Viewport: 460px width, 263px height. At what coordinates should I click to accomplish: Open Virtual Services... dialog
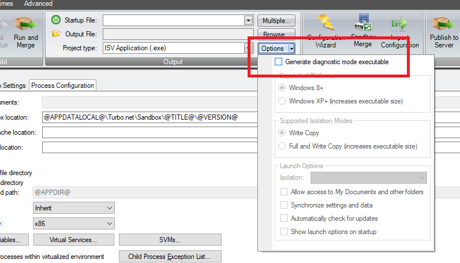point(74,240)
